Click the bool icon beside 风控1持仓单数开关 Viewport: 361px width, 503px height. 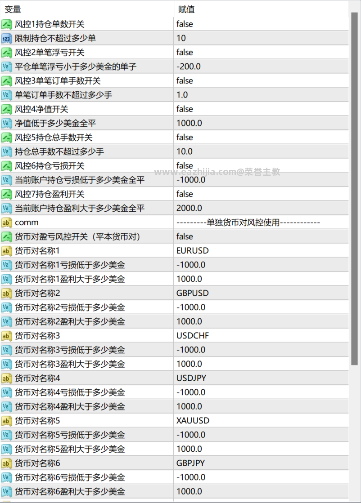(6, 24)
